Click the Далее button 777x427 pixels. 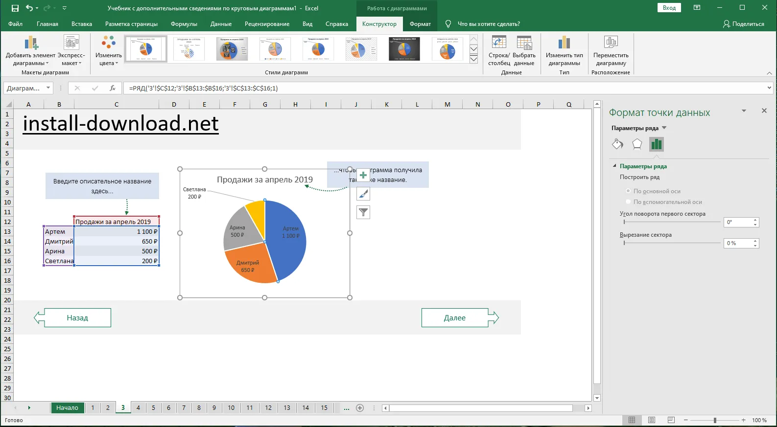click(x=455, y=318)
